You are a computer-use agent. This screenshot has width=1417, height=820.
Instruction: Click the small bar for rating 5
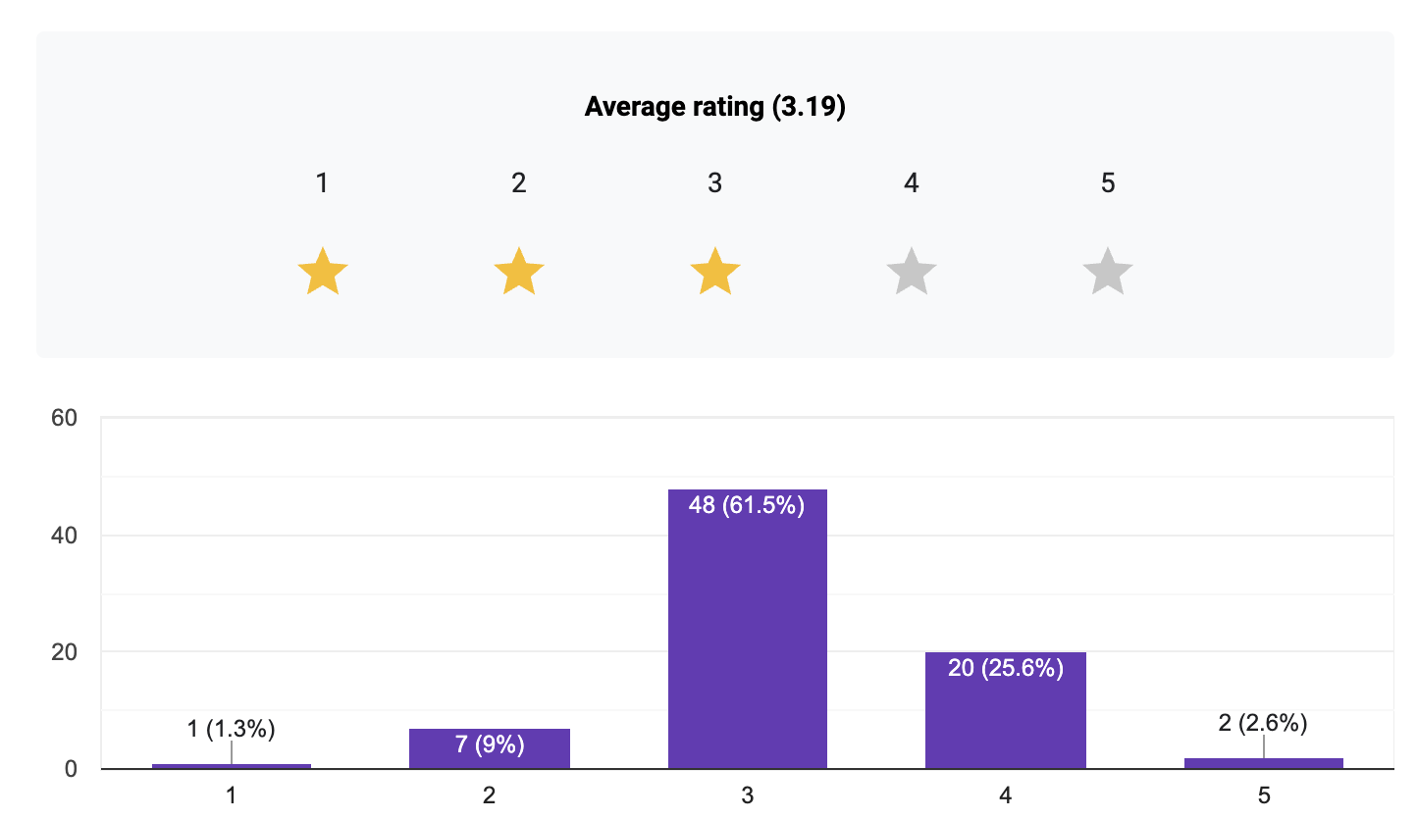[1264, 763]
